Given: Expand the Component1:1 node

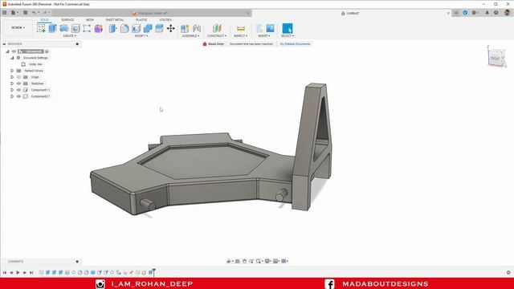Looking at the screenshot, I should (12, 90).
